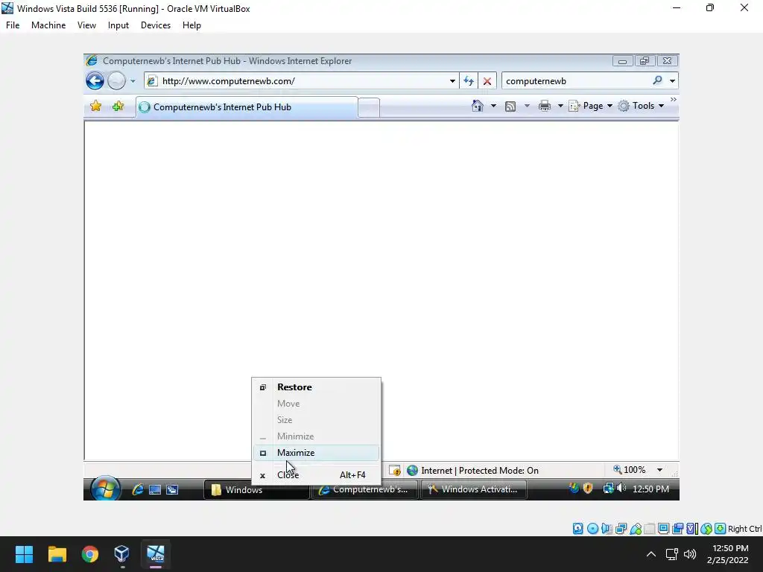Expand the Home button dropdown arrow
The image size is (763, 572).
tap(493, 106)
